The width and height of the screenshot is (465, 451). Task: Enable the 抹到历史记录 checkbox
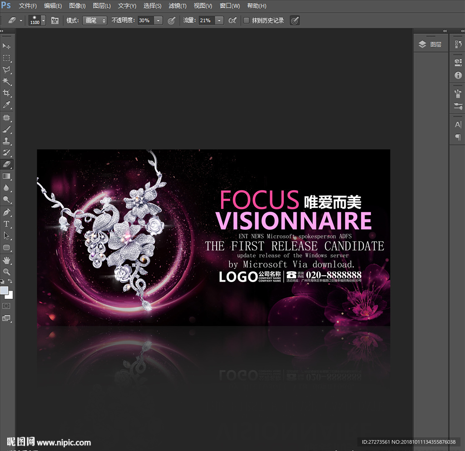[246, 20]
